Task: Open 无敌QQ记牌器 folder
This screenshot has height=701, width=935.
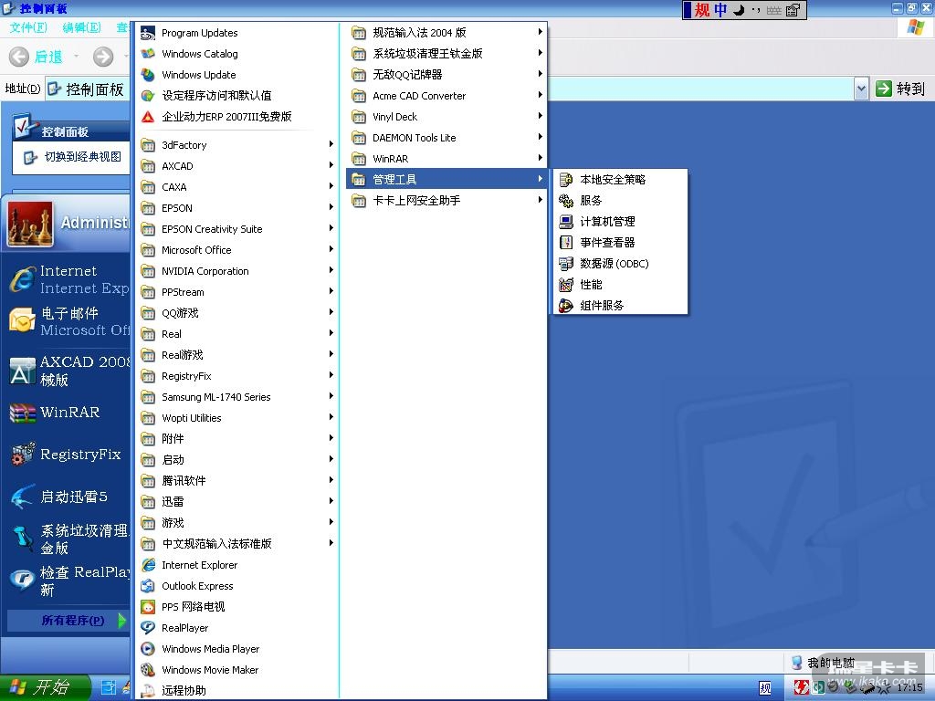Action: tap(446, 75)
